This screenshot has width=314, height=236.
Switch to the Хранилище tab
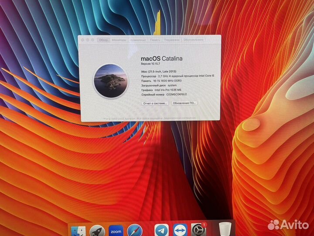point(138,40)
